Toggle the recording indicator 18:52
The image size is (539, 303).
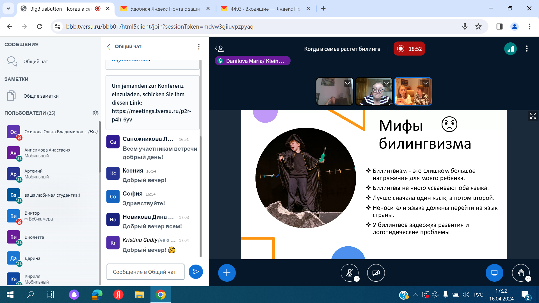pos(409,49)
